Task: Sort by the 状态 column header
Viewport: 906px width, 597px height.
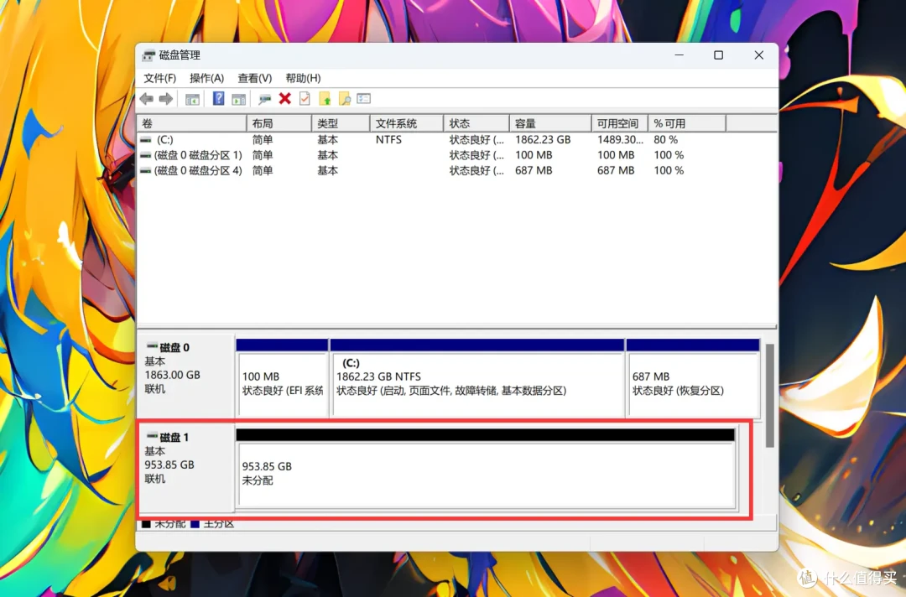Action: pyautogui.click(x=476, y=123)
